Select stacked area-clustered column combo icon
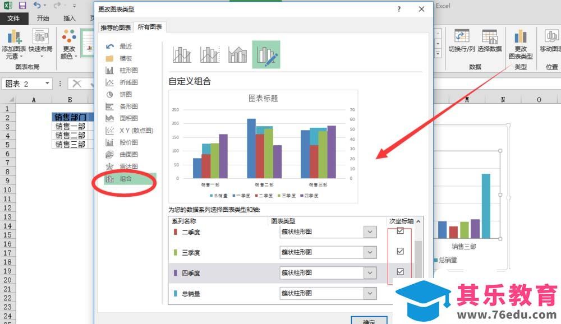The image size is (561, 324). coord(237,54)
